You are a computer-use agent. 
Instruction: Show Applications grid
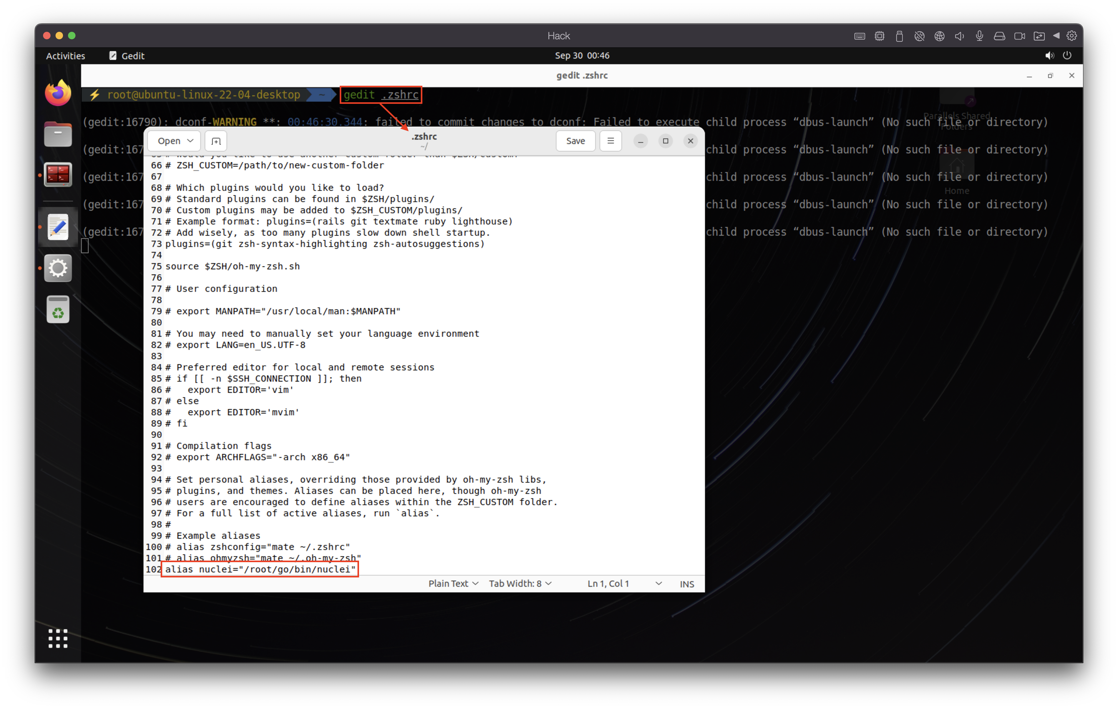click(x=58, y=639)
